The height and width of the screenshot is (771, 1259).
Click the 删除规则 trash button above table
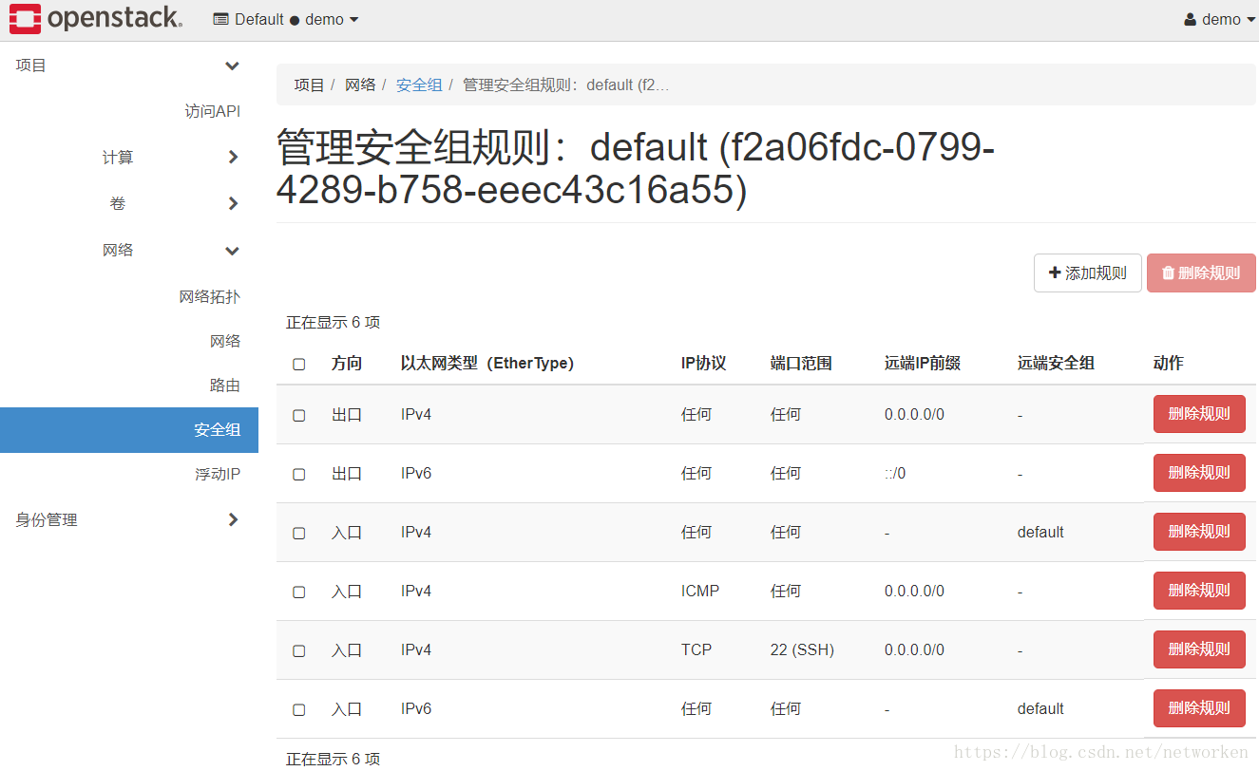(1201, 273)
